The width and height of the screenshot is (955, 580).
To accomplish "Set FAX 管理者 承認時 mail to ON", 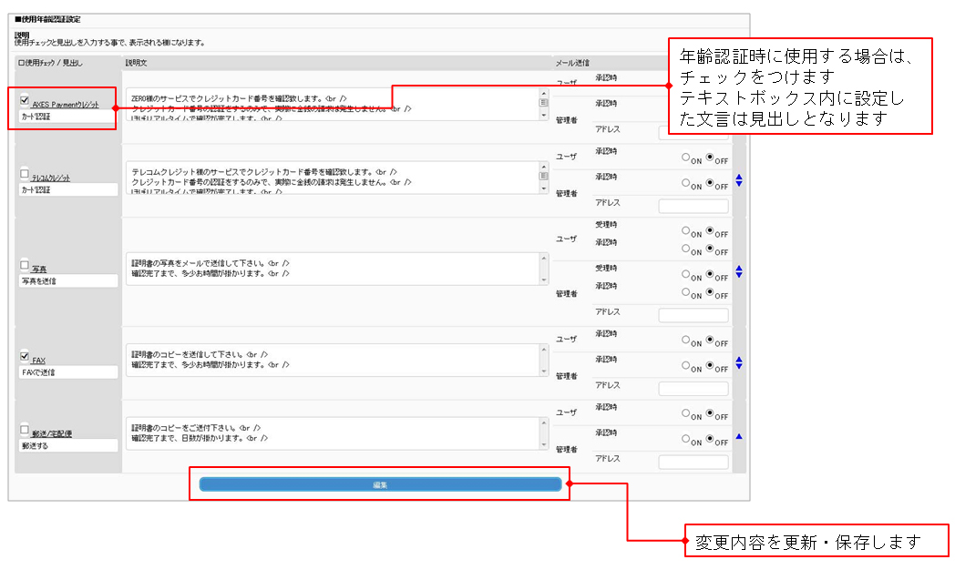I will click(x=686, y=365).
